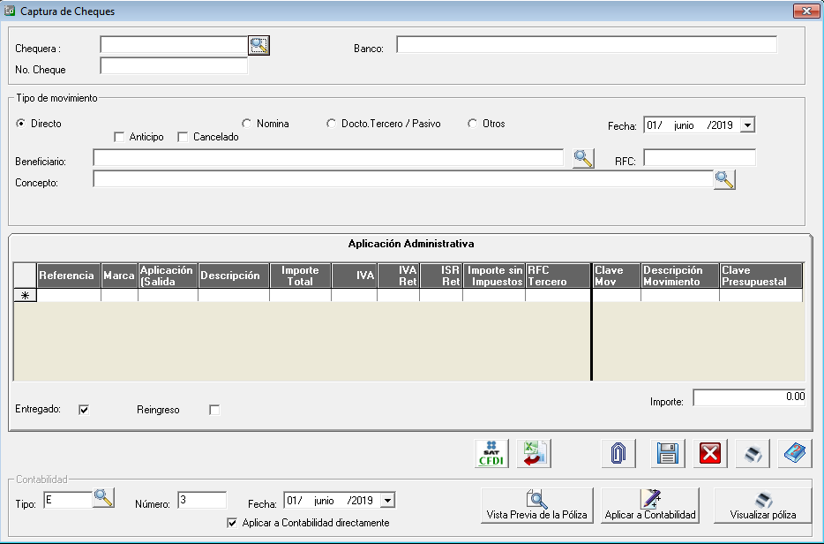Screen dimensions: 824x544
Task: Open the Chequera search magnifier
Action: [258, 45]
